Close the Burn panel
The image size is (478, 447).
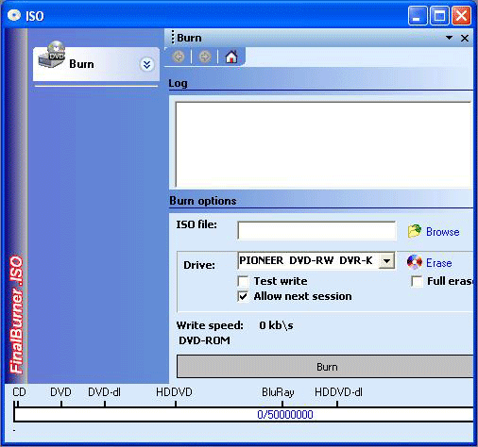click(465, 39)
